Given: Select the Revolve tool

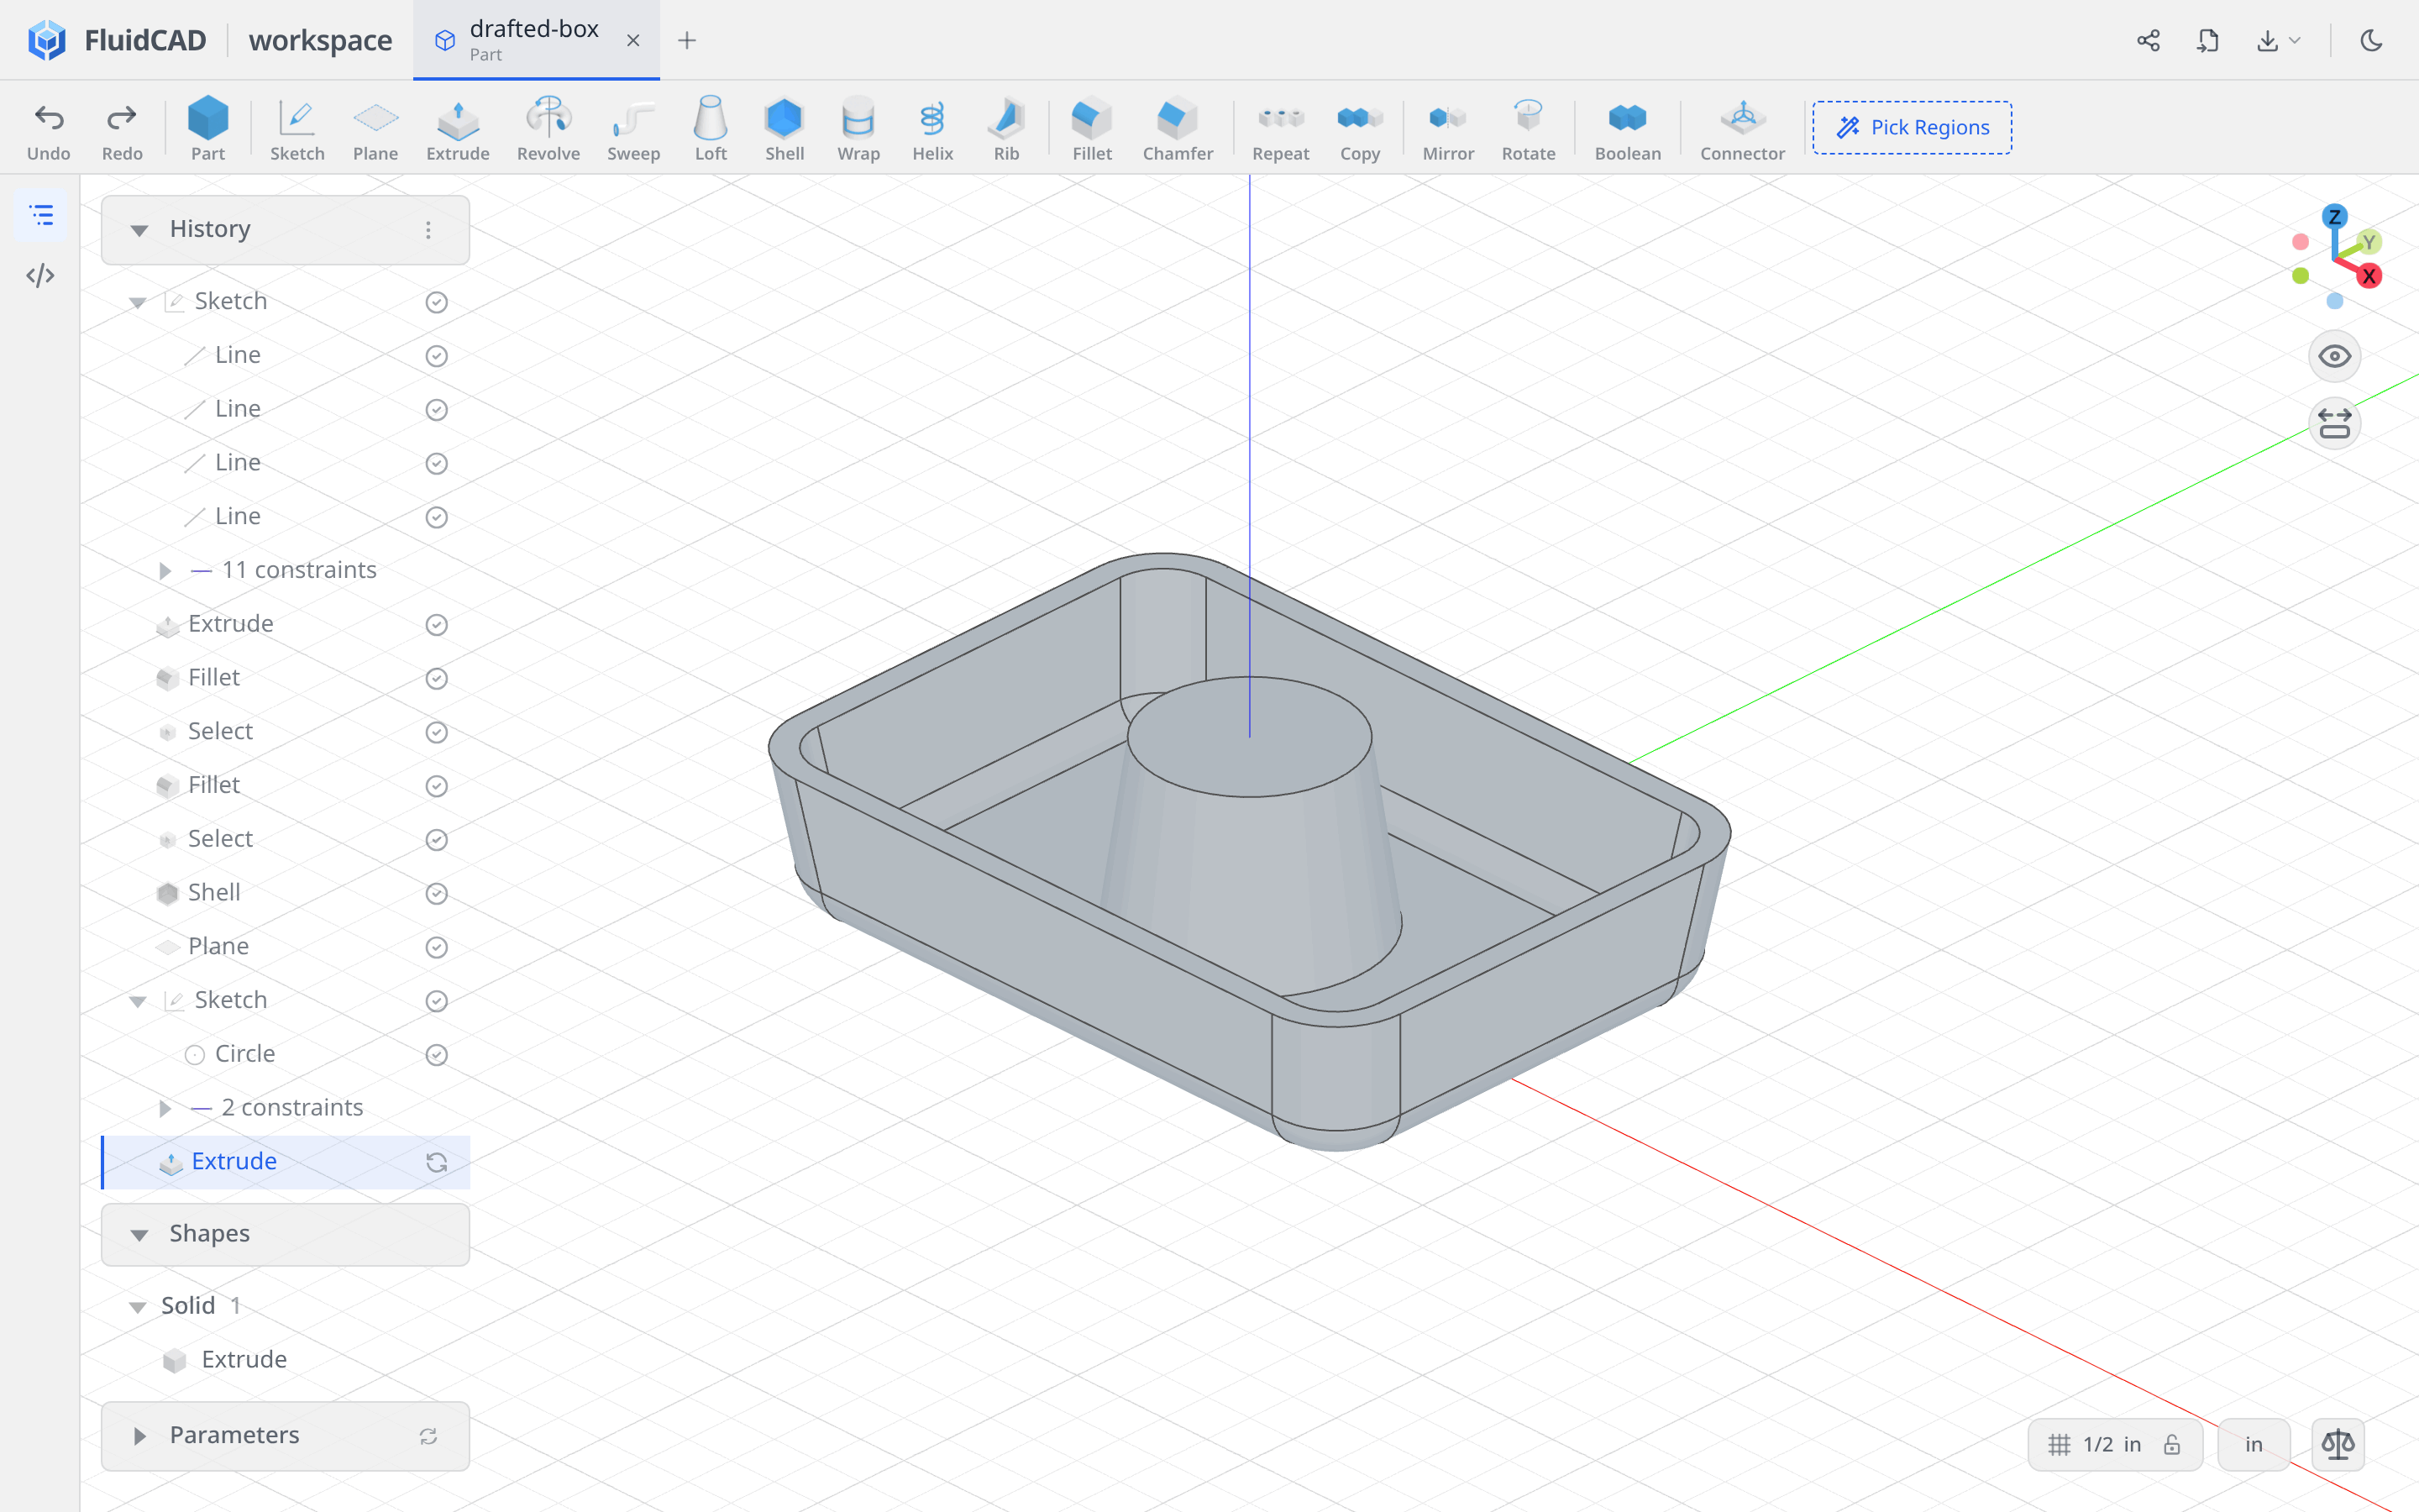Looking at the screenshot, I should click(x=548, y=129).
